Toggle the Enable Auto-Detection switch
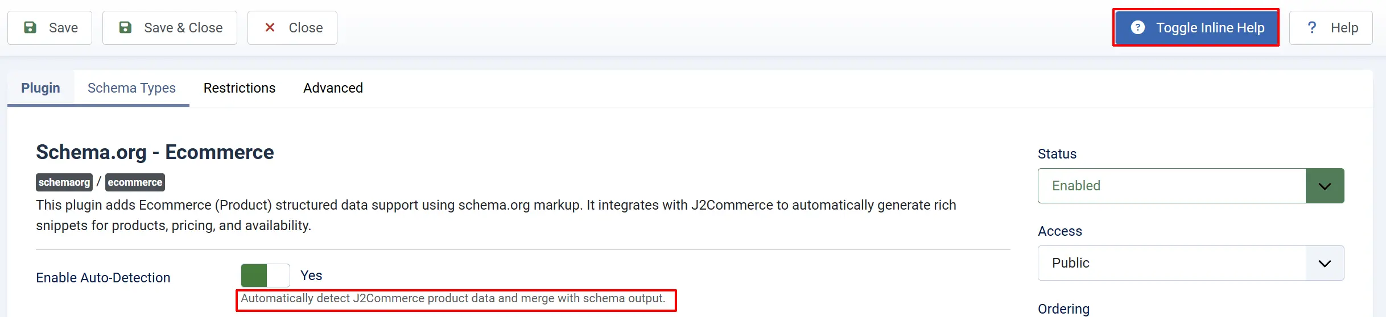 coord(265,276)
